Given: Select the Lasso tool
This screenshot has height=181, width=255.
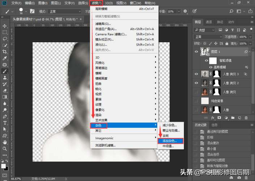Looking at the screenshot, I should tap(5, 39).
